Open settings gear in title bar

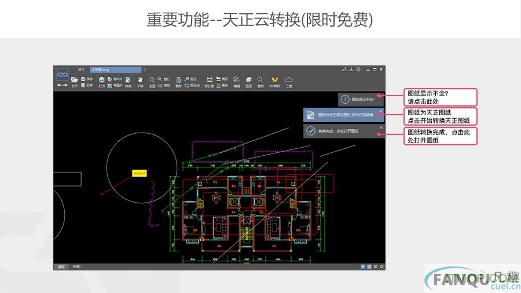pyautogui.click(x=358, y=69)
